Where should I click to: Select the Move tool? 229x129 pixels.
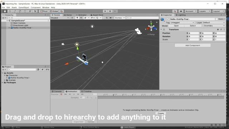tap(10, 11)
